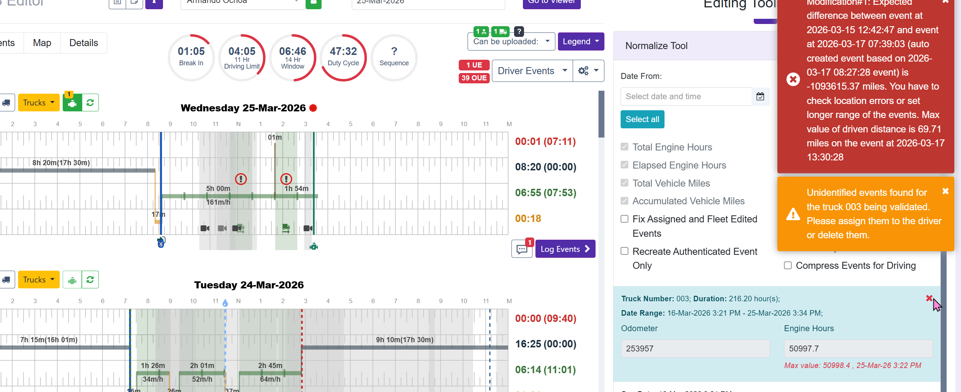The height and width of the screenshot is (392, 961).
Task: Click the logs area vertical scrollbar
Action: coord(601,114)
